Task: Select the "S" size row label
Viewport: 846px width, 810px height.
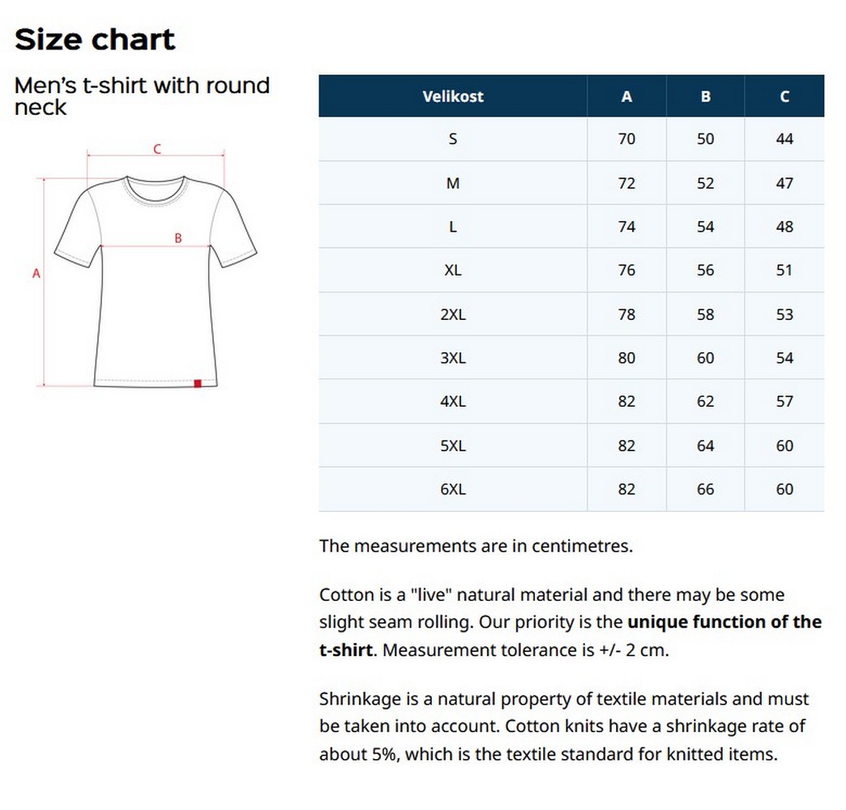Action: (x=453, y=139)
